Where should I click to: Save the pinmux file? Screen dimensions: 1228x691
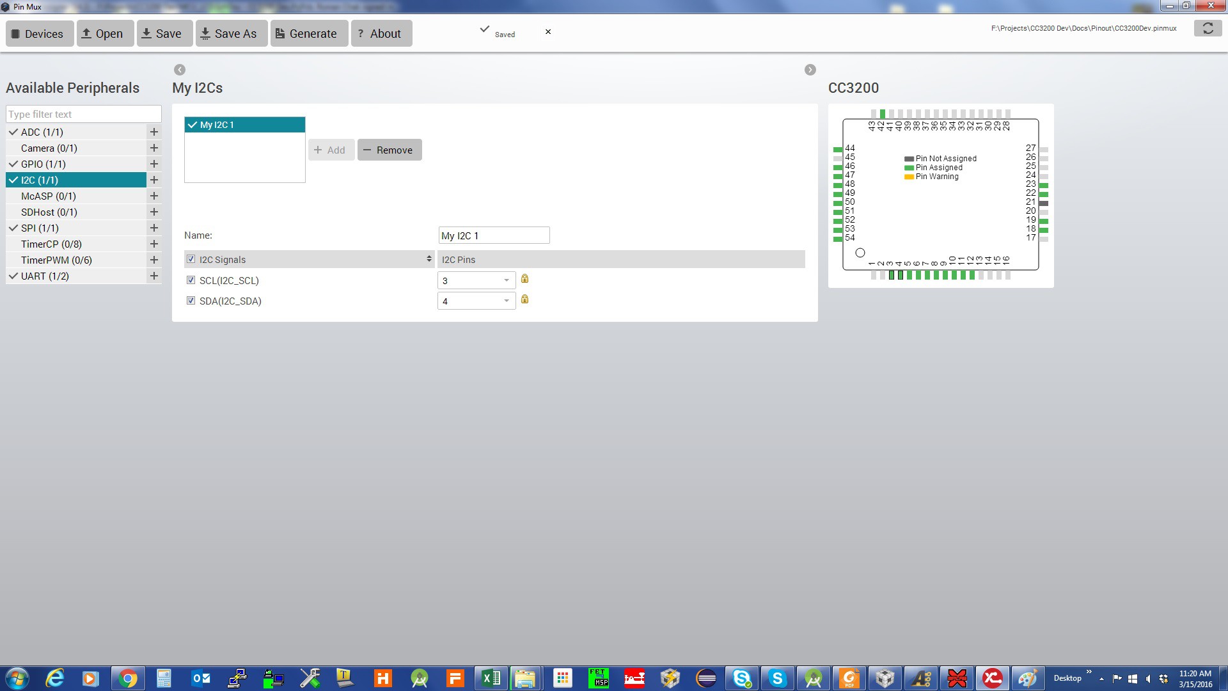click(164, 33)
